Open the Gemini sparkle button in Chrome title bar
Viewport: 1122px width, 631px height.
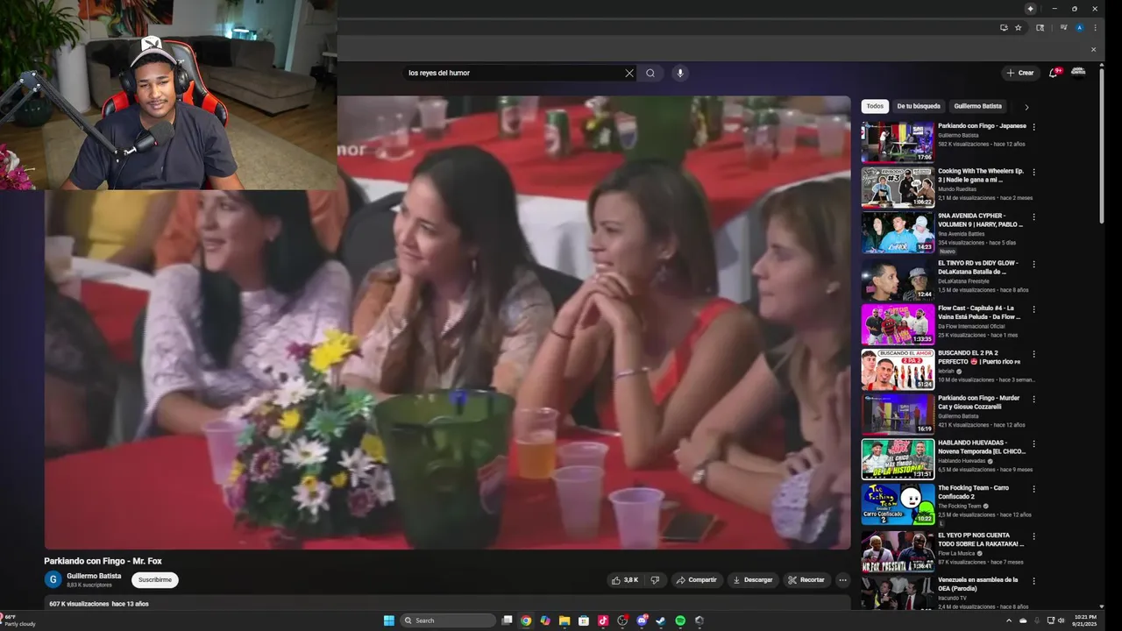(x=1030, y=9)
